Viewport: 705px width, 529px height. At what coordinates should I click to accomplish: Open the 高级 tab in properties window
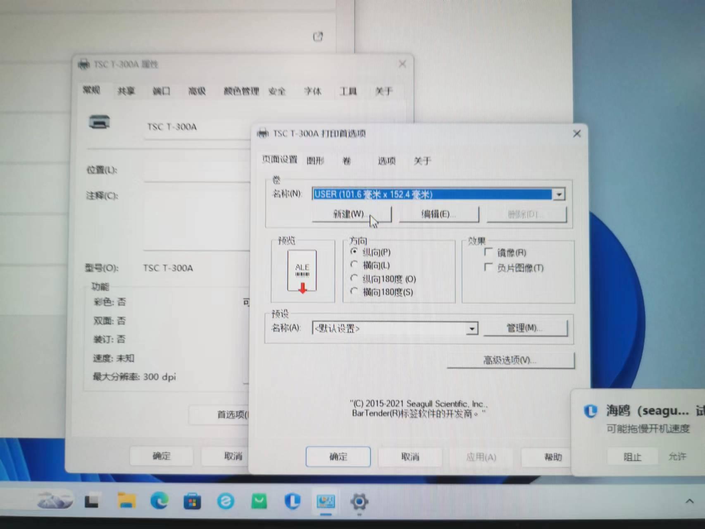(197, 91)
